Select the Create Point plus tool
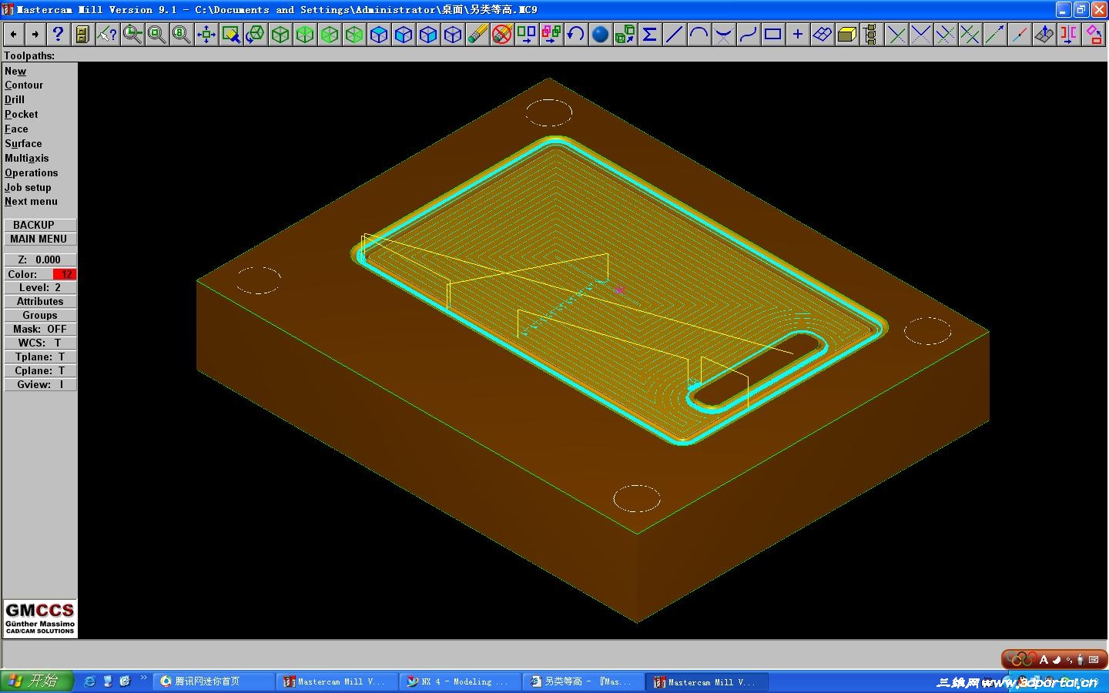 click(797, 34)
